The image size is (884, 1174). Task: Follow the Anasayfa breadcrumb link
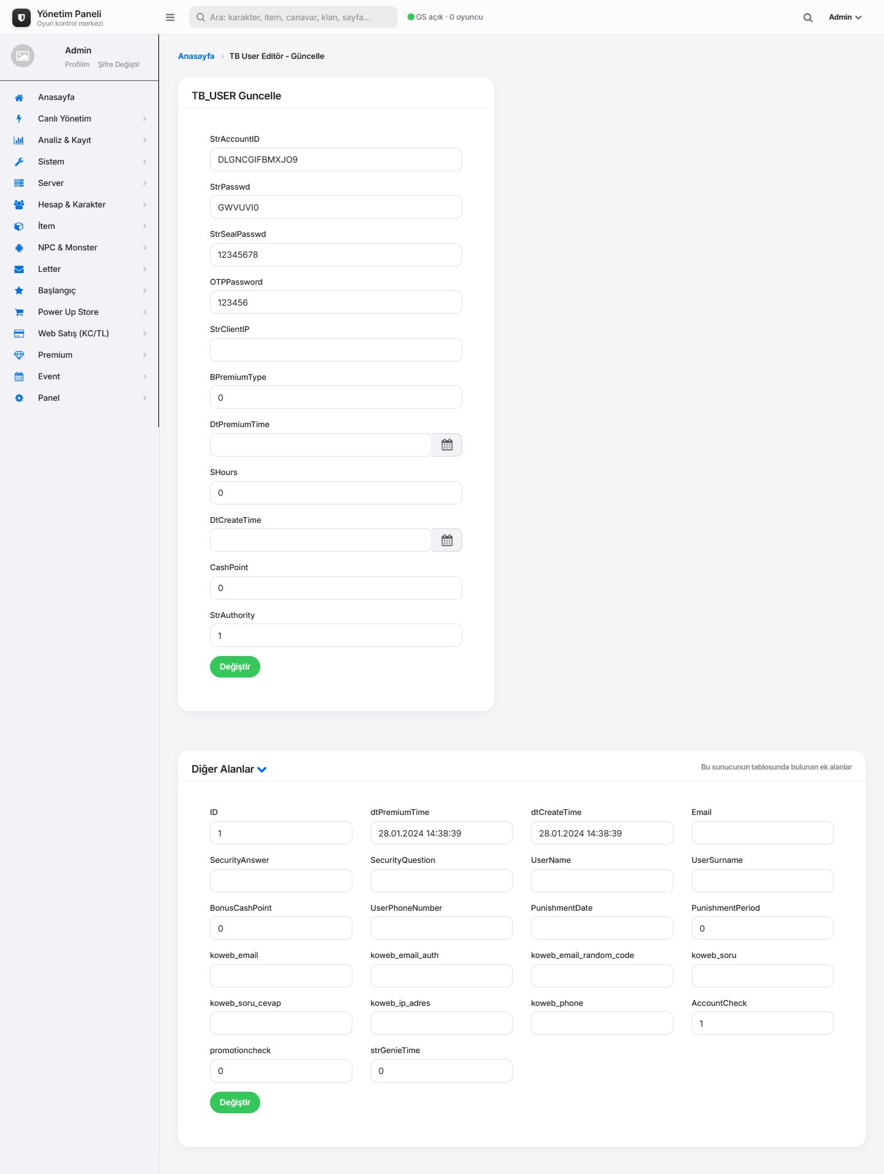pyautogui.click(x=196, y=56)
